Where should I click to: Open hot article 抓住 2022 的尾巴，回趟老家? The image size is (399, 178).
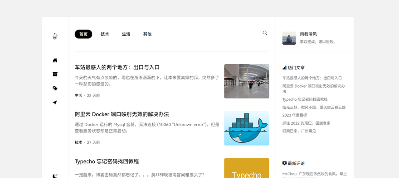tap(307, 123)
